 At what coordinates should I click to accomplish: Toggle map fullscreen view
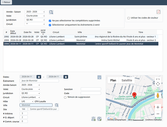pyautogui.click(x=158, y=80)
